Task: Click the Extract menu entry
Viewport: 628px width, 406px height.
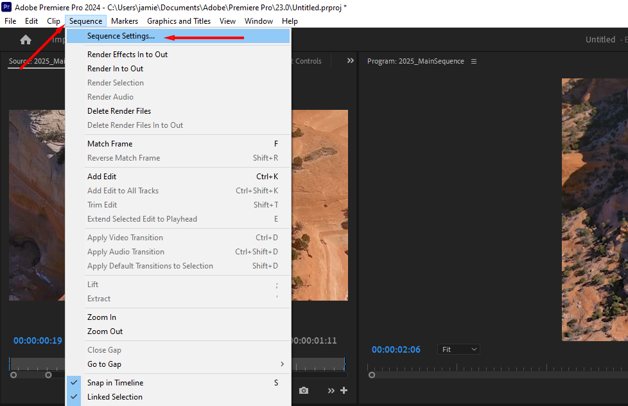Action: pos(179,299)
